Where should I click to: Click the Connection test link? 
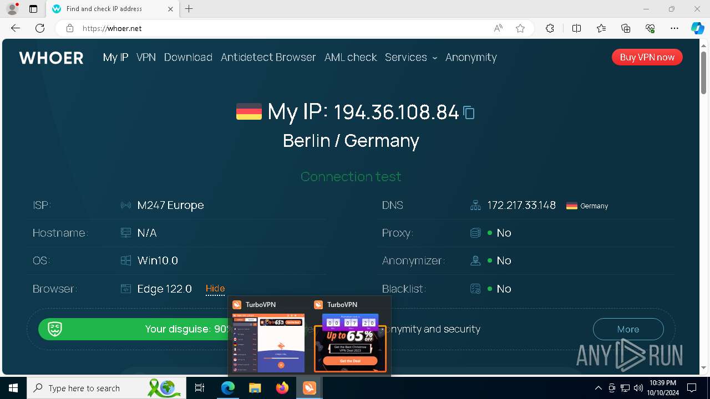pos(351,176)
